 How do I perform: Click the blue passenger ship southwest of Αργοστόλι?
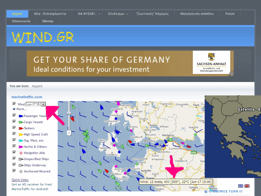[84, 151]
